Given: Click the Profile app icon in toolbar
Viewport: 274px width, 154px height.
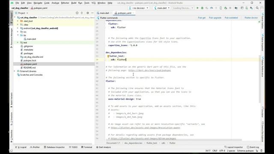Looking at the screenshot, I should click(211, 8).
